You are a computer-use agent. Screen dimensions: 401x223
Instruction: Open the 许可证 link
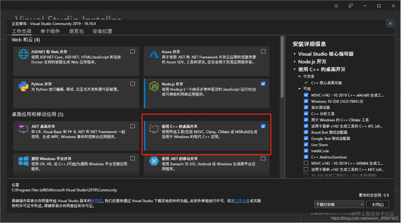coord(97,201)
